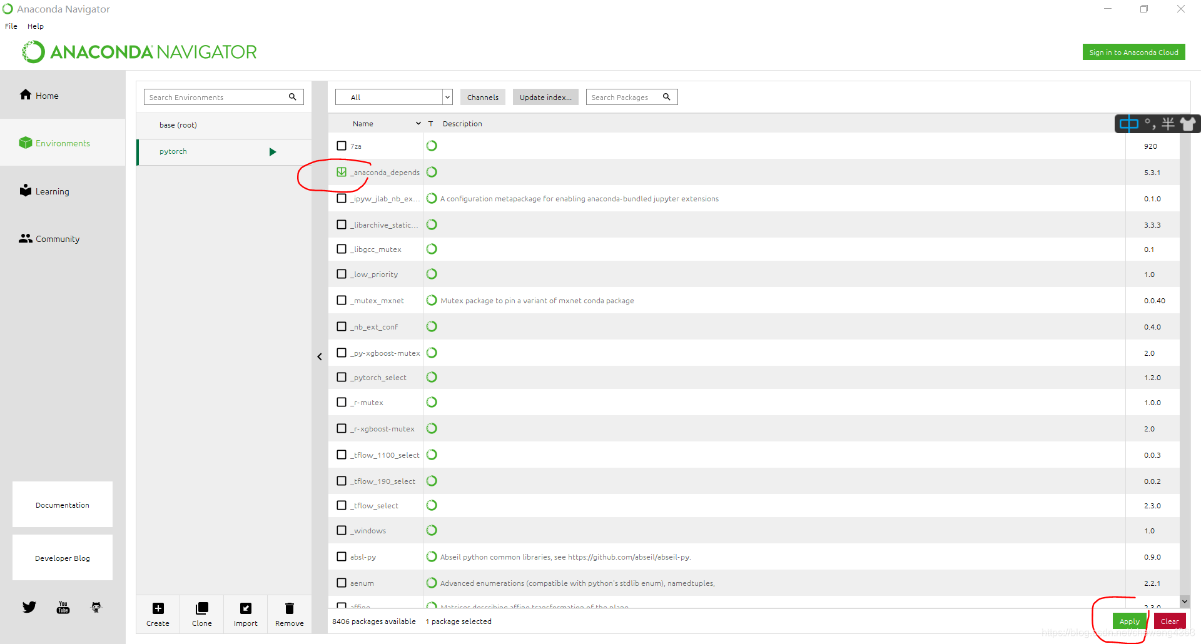Click the status circle for _pytorch_select
The image size is (1201, 644).
point(432,377)
